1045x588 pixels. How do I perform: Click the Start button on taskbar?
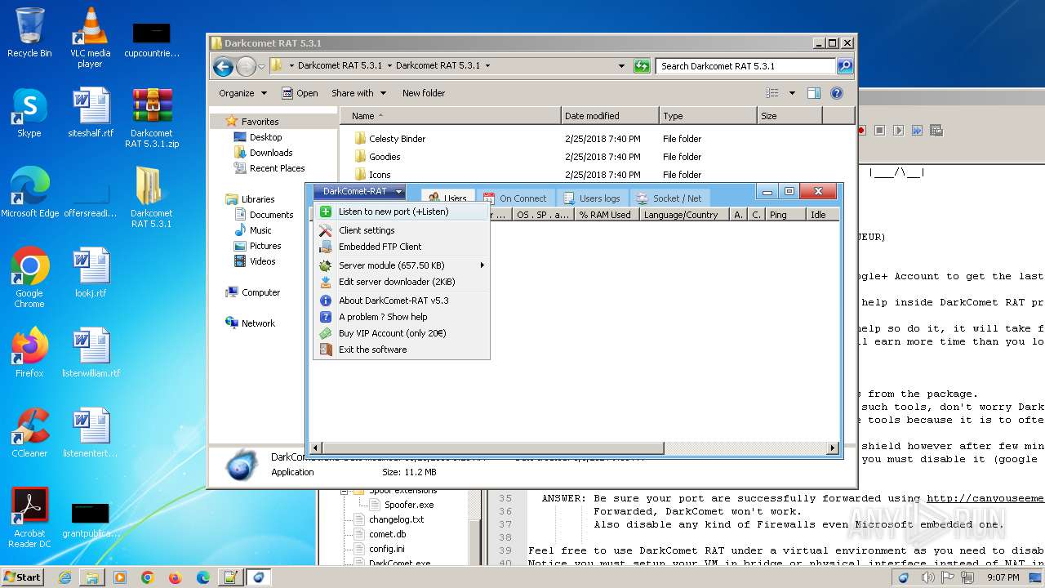23,577
